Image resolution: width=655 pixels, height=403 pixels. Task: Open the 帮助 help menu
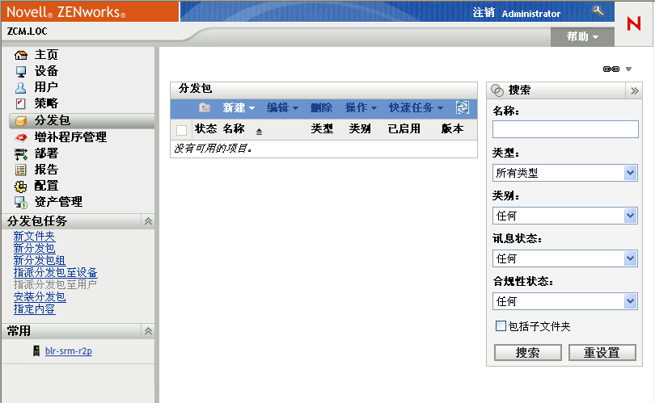click(582, 36)
